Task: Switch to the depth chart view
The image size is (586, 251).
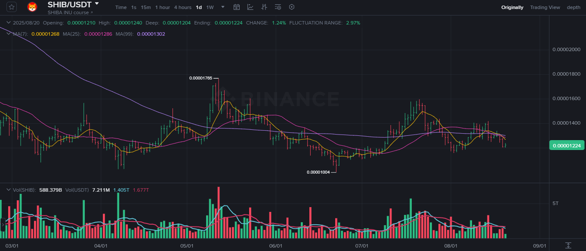Action: pos(574,7)
